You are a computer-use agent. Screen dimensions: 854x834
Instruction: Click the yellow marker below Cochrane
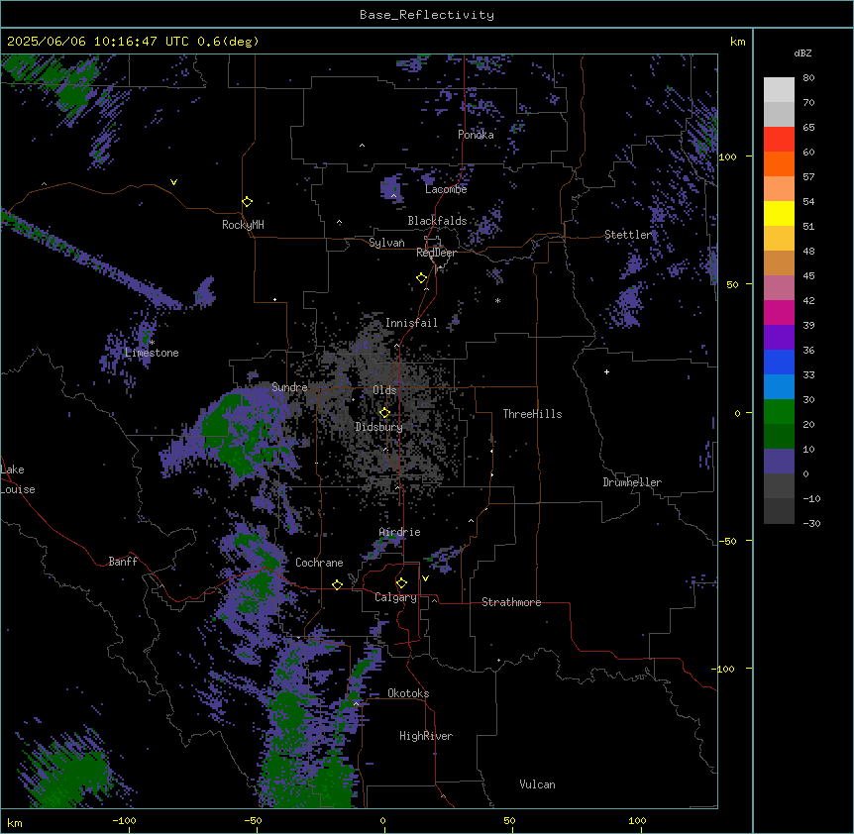337,584
